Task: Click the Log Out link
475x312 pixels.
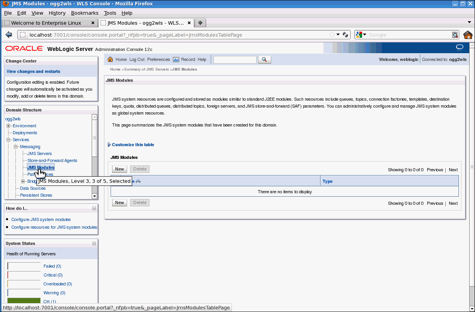Action: tap(137, 59)
